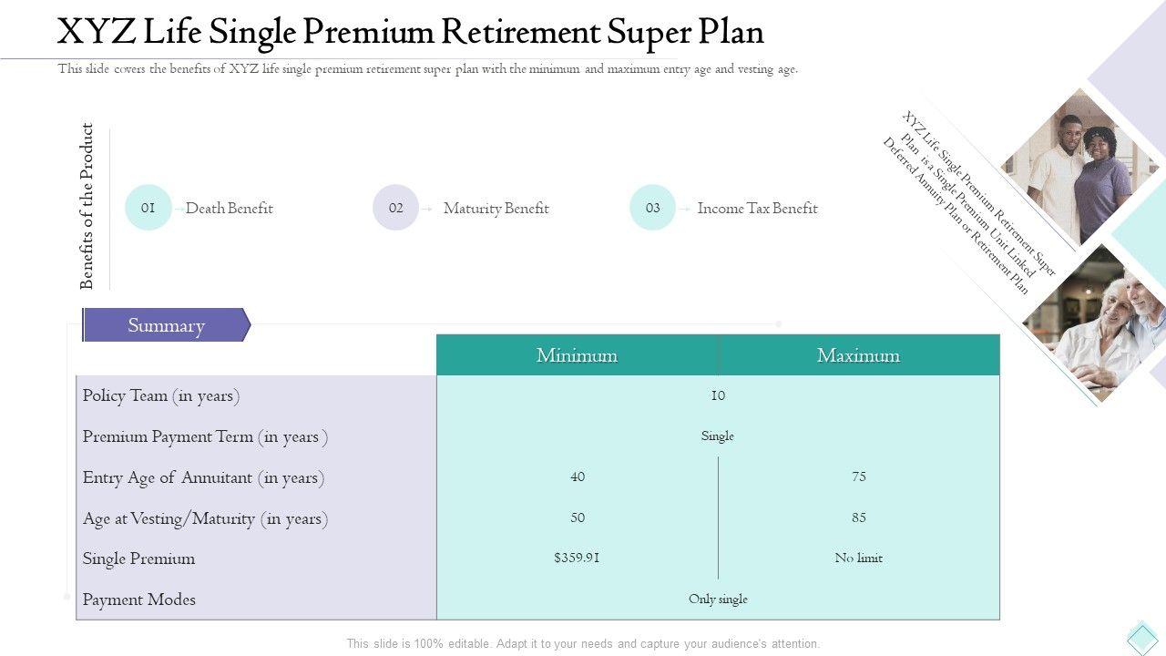Select the Income Tax Benefit label
This screenshot has width=1166, height=656.
tap(757, 209)
